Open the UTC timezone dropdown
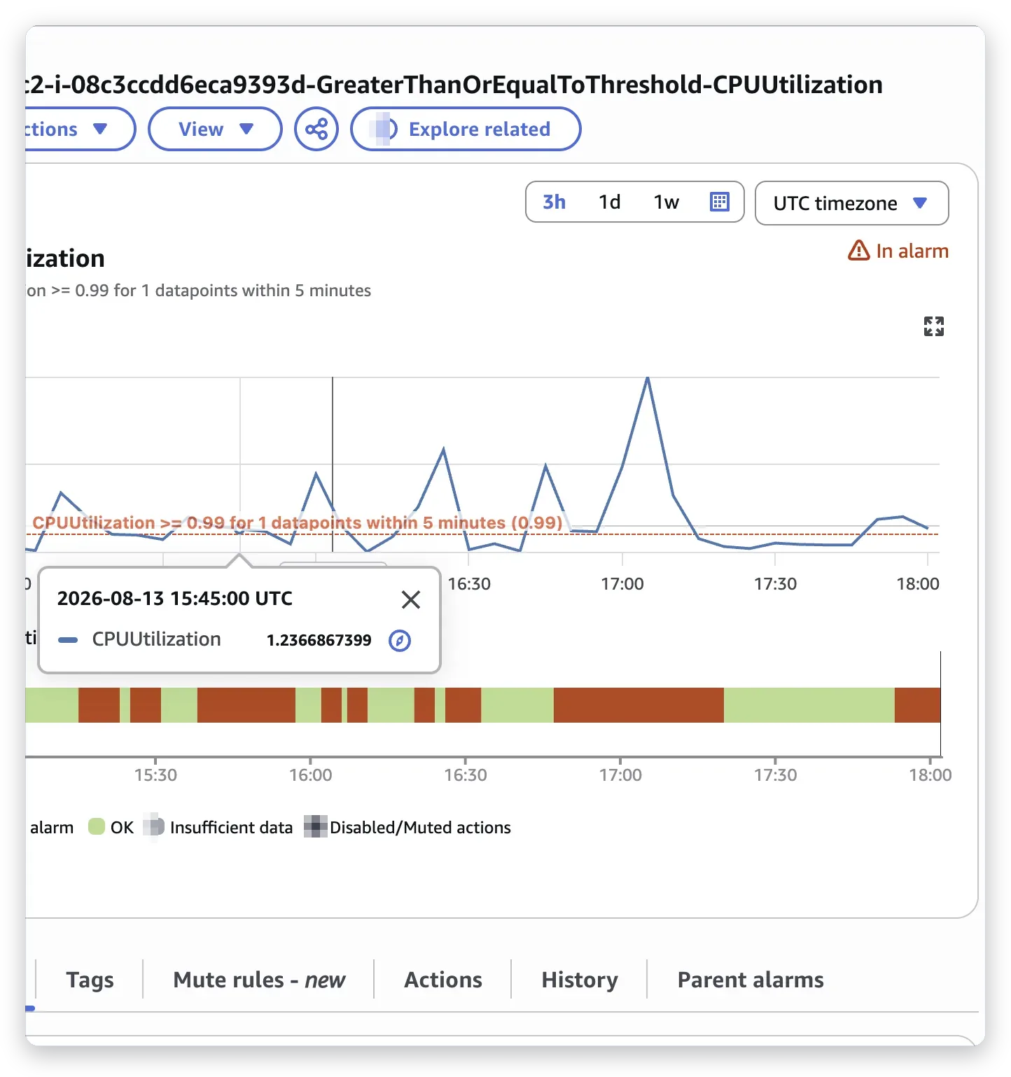1011x1077 pixels. pos(851,203)
